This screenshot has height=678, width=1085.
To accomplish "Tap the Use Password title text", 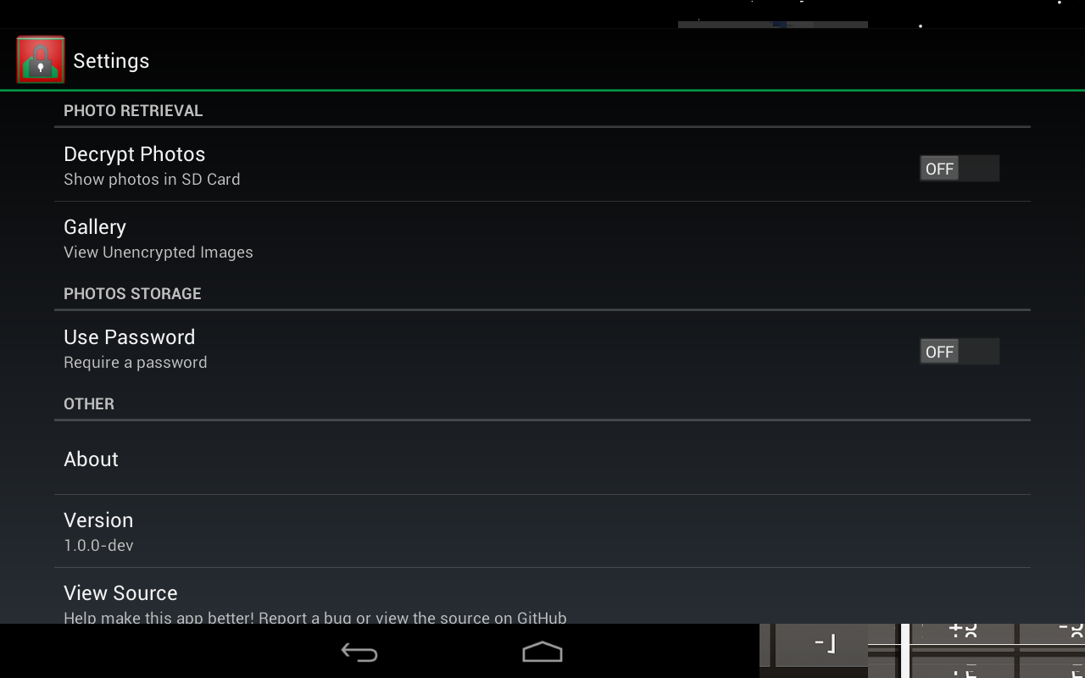I will click(130, 337).
